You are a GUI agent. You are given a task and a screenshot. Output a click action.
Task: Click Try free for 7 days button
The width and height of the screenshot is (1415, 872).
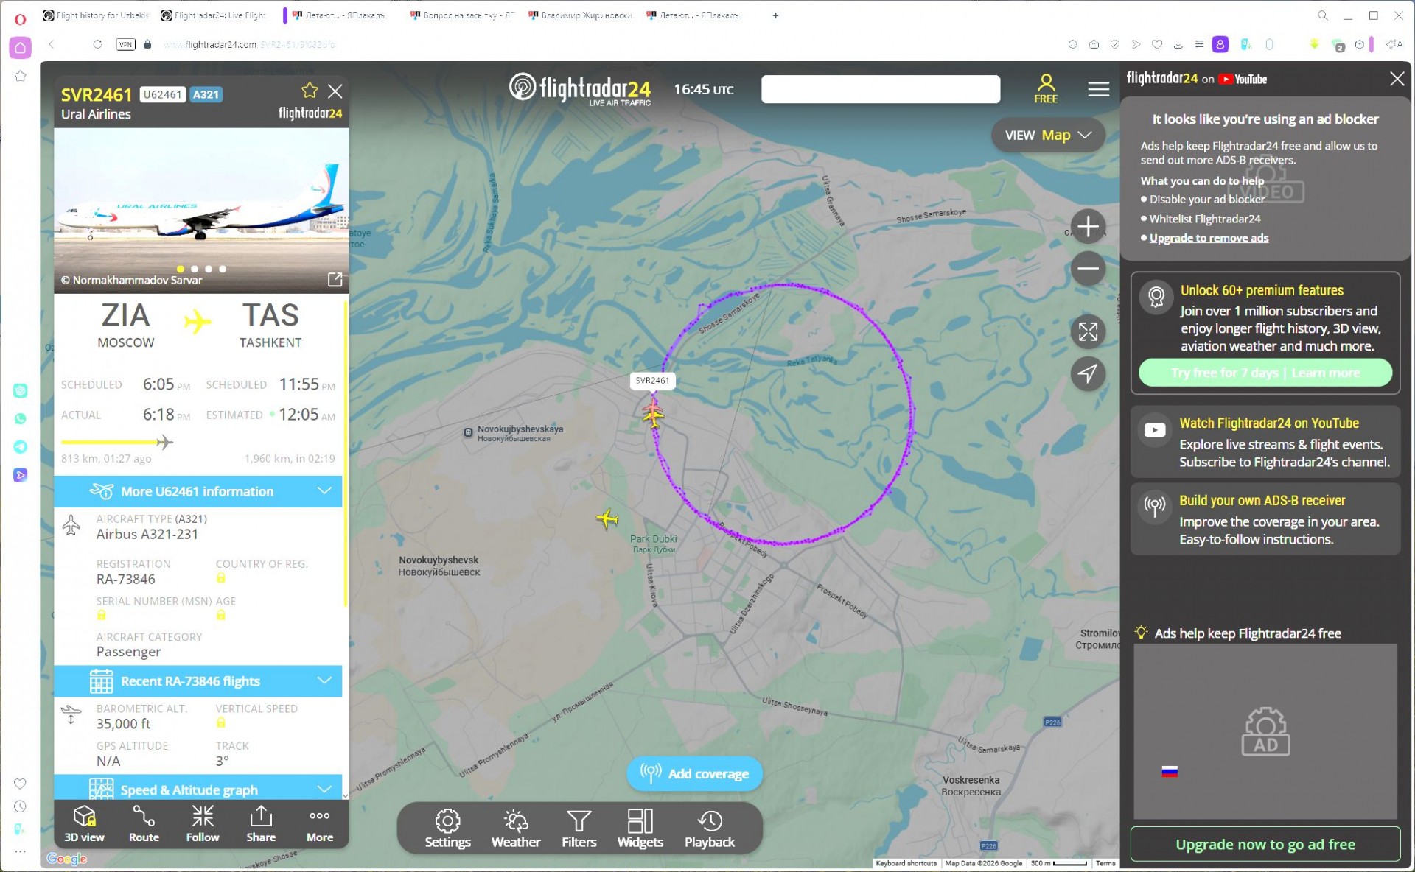[1265, 373]
